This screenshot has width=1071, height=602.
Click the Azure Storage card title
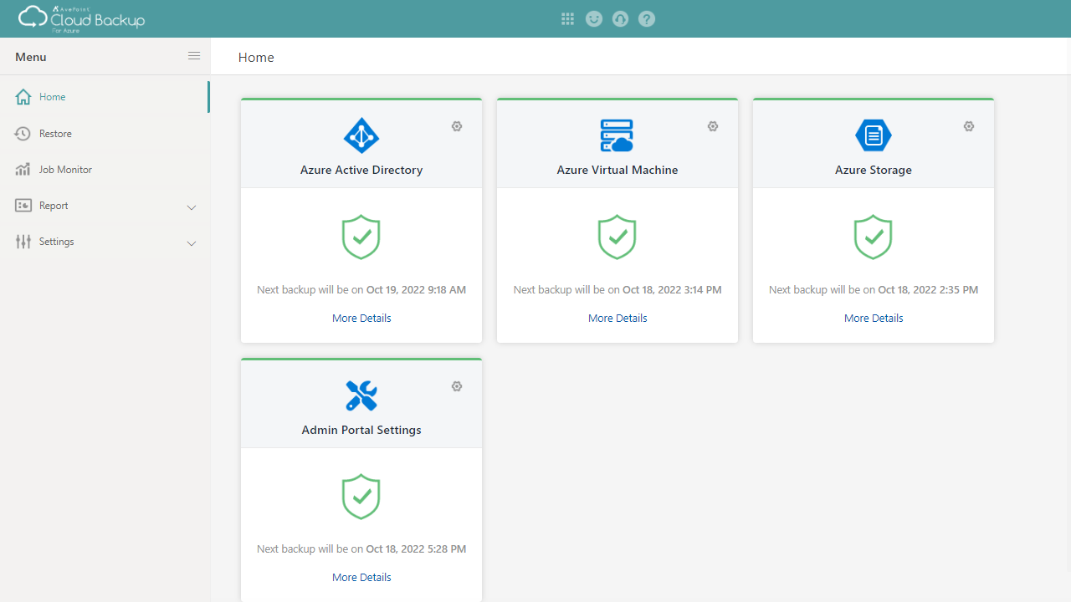pyautogui.click(x=874, y=170)
